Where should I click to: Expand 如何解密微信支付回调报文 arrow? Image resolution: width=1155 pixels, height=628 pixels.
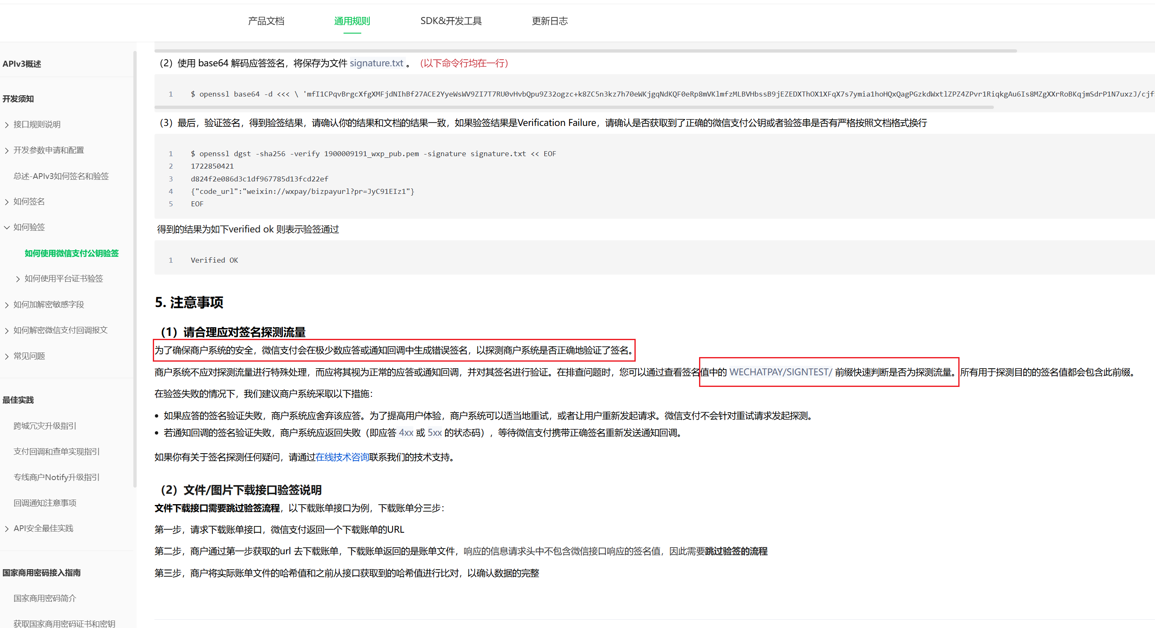point(7,331)
